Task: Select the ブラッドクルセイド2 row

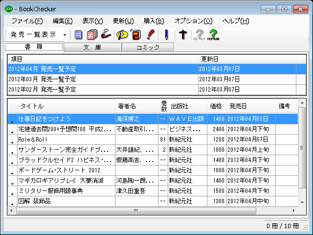Action: [153, 160]
